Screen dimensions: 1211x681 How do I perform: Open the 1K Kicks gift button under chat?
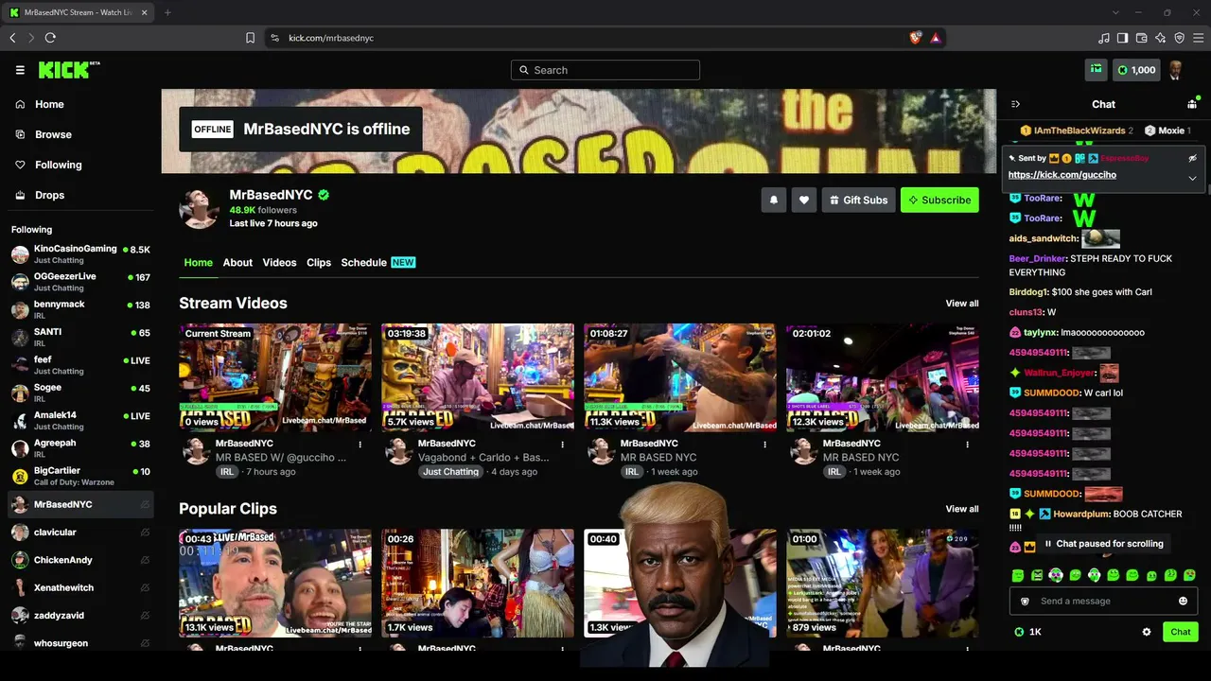[1027, 632]
